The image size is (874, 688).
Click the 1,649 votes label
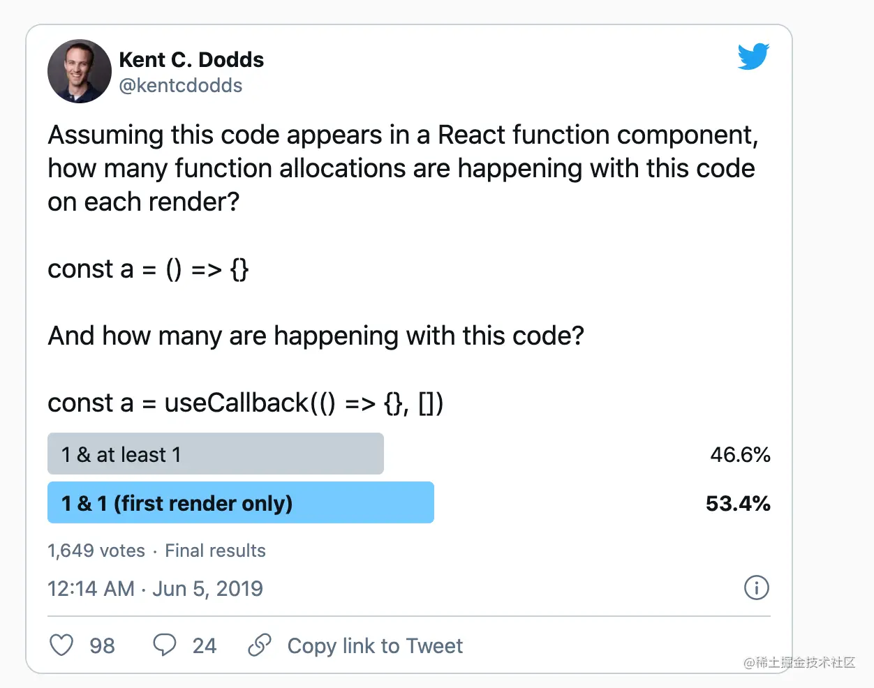[x=96, y=551]
